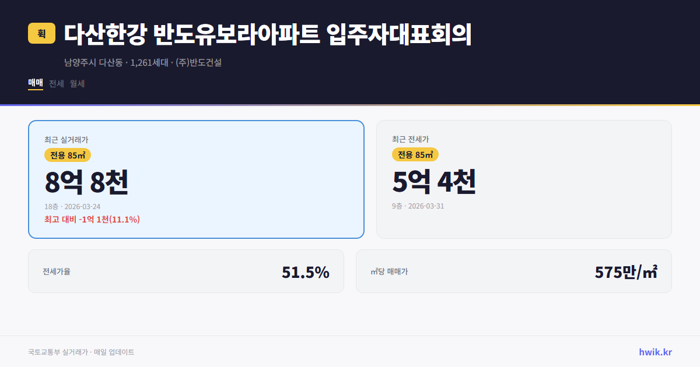Select the 전세가율 51.5% card
Image resolution: width=700 pixels, height=367 pixels.
coord(185,271)
